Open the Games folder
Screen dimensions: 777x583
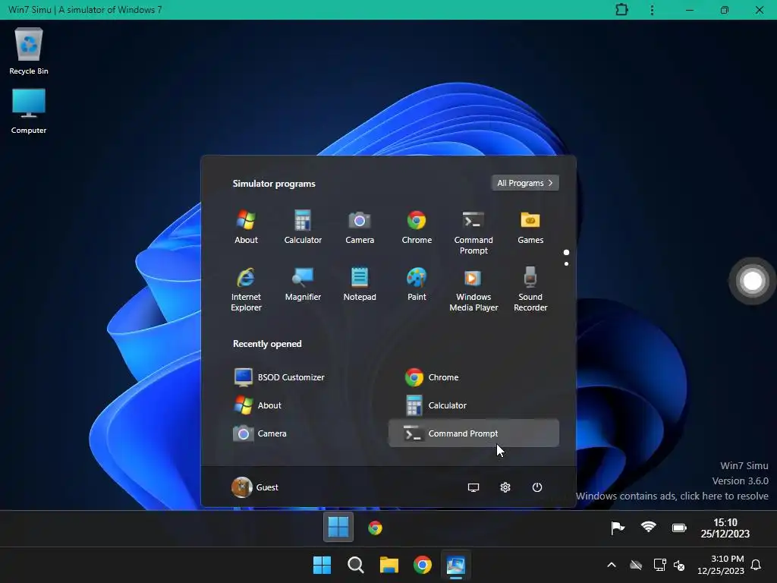530,227
